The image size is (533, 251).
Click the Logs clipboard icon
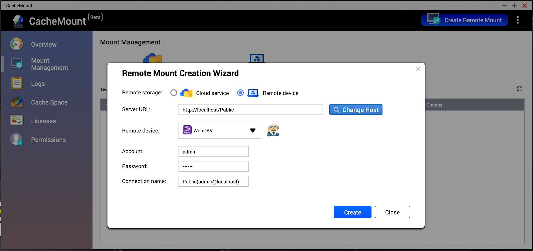pyautogui.click(x=16, y=83)
